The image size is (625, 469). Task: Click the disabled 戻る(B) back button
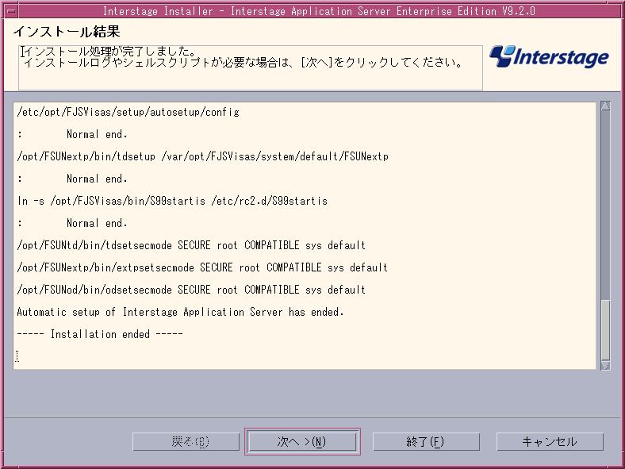point(186,441)
